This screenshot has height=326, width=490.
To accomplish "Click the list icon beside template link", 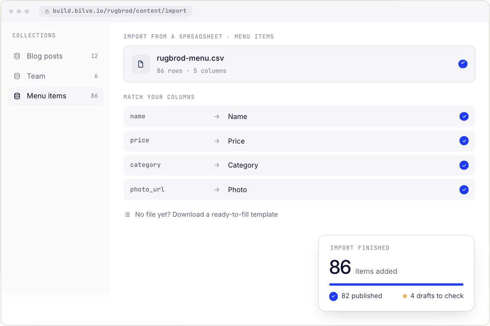I will click(x=127, y=215).
